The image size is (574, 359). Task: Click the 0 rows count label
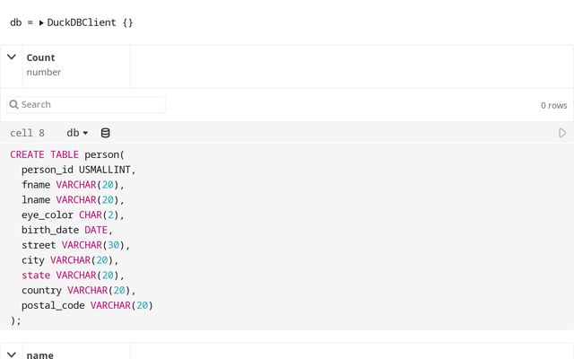point(553,105)
